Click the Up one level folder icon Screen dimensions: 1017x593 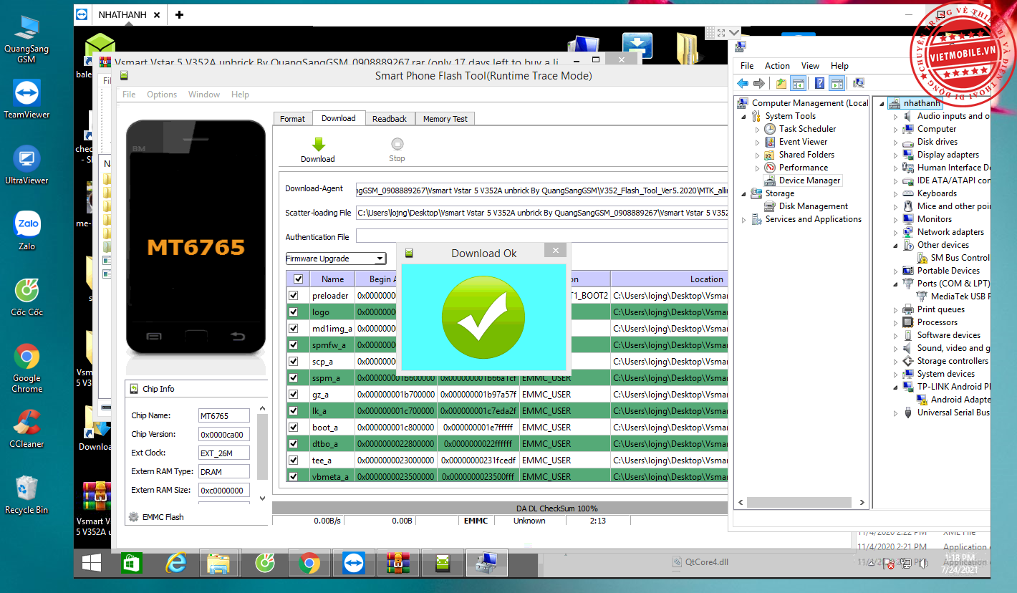781,84
